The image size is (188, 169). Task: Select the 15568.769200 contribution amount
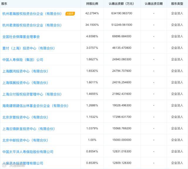tap(122, 128)
